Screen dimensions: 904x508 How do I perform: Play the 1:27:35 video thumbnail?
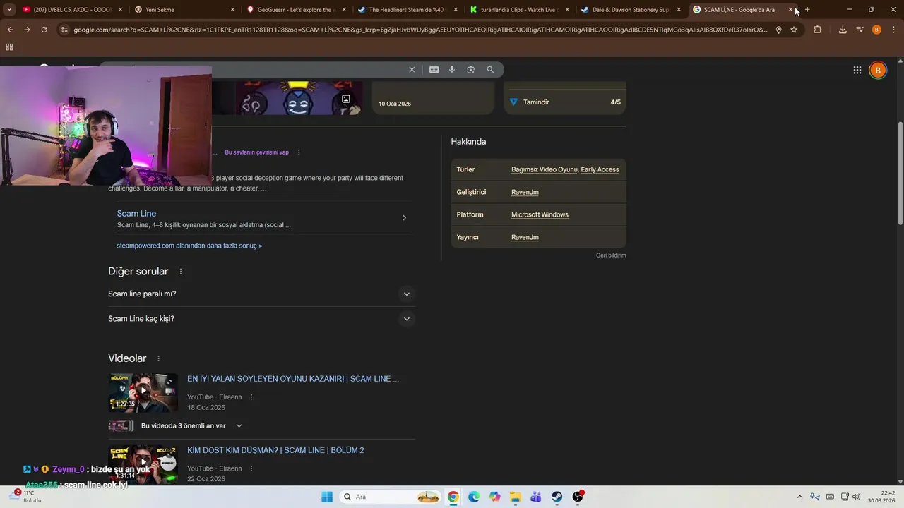point(143,392)
